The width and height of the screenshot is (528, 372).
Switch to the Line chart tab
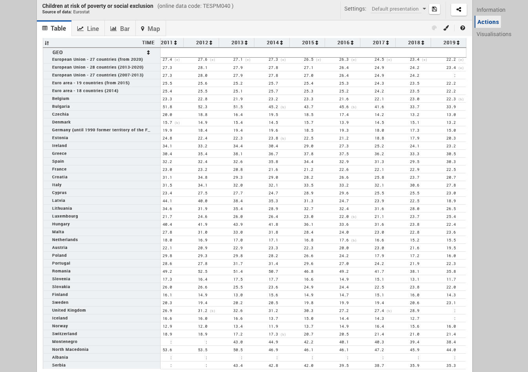point(88,29)
